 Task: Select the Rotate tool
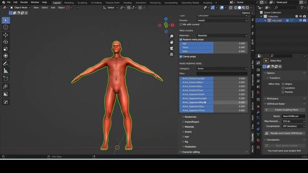[6, 42]
